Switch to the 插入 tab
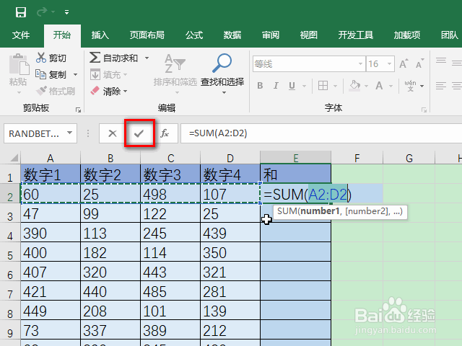Screen dimensions: 462x346 pos(100,35)
